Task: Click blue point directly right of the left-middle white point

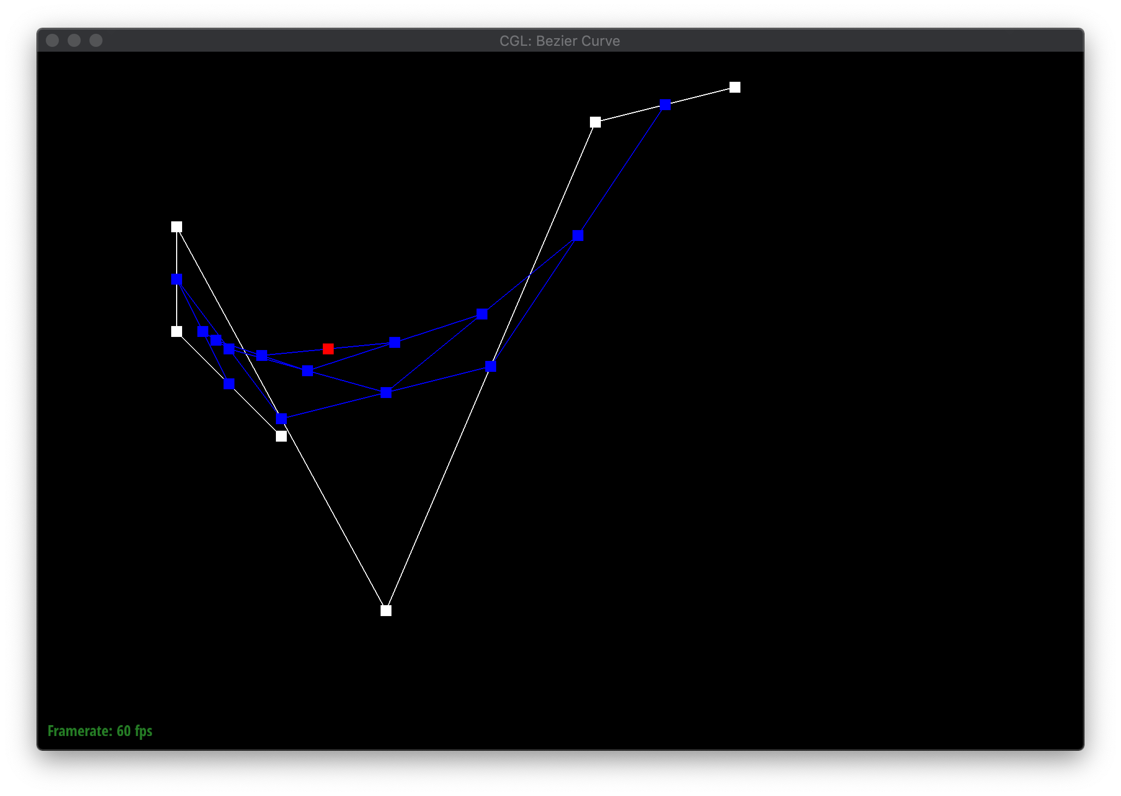Action: point(203,331)
